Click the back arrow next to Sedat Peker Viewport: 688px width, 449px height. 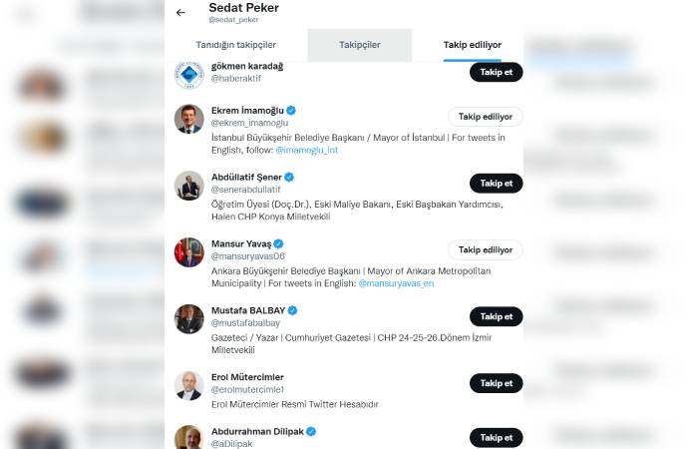click(180, 13)
